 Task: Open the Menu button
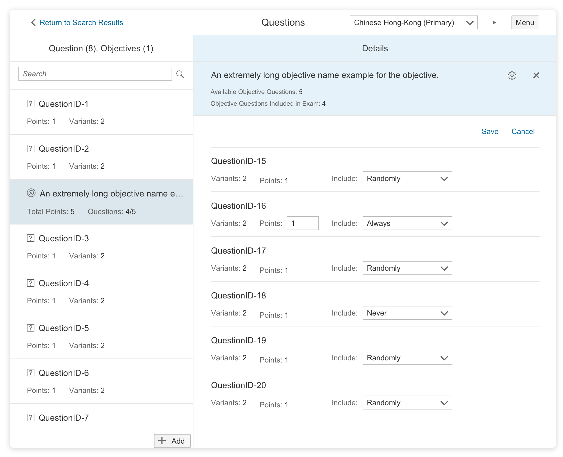coord(525,23)
